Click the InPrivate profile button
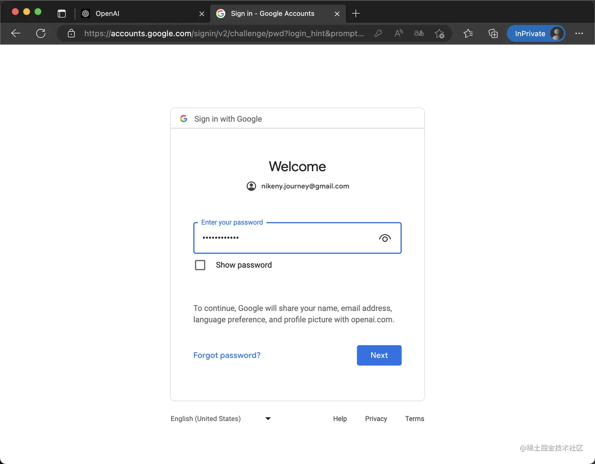This screenshot has width=595, height=464. [x=536, y=33]
